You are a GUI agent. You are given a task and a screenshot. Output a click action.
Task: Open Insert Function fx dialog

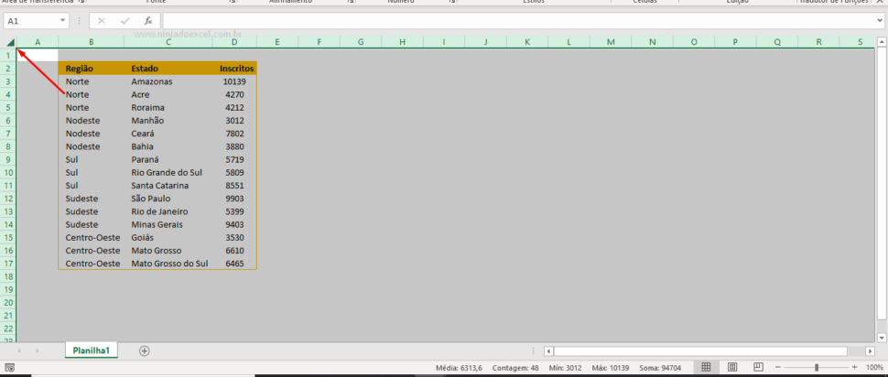pyautogui.click(x=147, y=21)
